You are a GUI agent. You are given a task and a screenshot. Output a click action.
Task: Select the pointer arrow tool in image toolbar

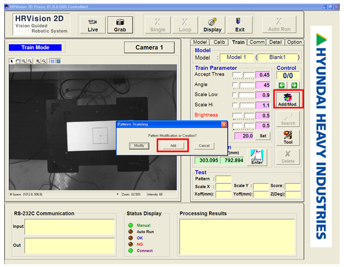12,61
